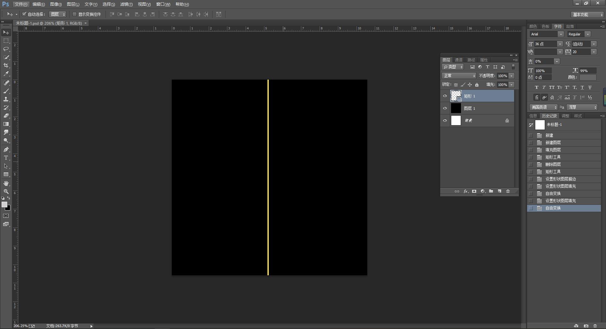
Task: Toggle the 自动选择 checkbox
Action: coord(24,14)
